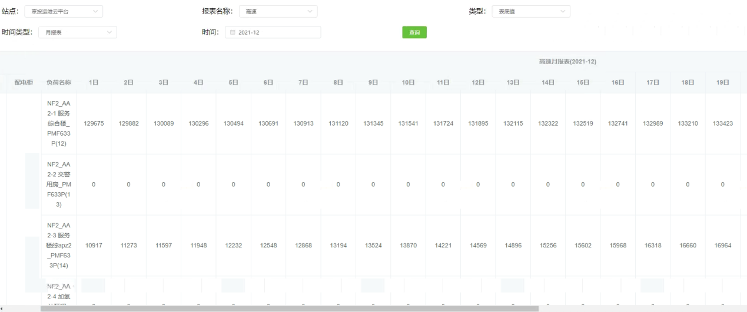Select the NF2_AA2-1 服务综合楼 row name cell
The height and width of the screenshot is (312, 747).
pyautogui.click(x=58, y=123)
